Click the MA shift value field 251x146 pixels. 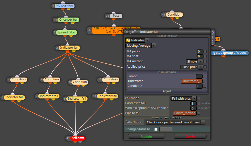200,57
